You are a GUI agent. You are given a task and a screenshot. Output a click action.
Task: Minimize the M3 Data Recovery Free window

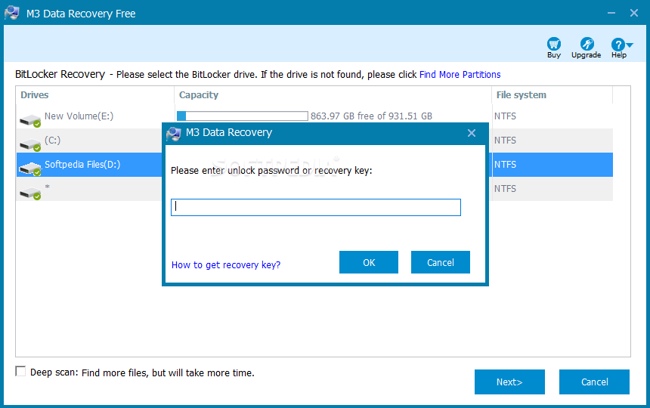click(x=611, y=13)
